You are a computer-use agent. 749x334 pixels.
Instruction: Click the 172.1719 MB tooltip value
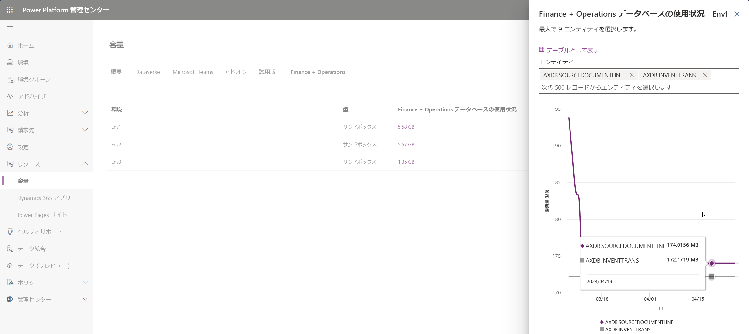(x=683, y=260)
